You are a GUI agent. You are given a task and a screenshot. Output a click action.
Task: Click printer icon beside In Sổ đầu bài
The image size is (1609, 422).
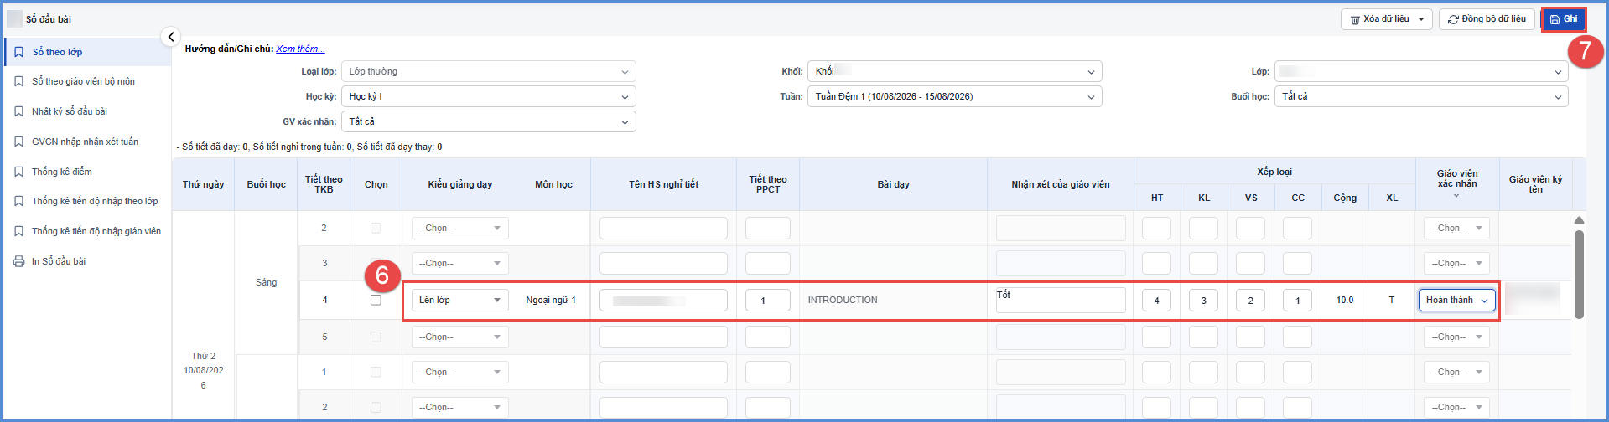[x=18, y=261]
